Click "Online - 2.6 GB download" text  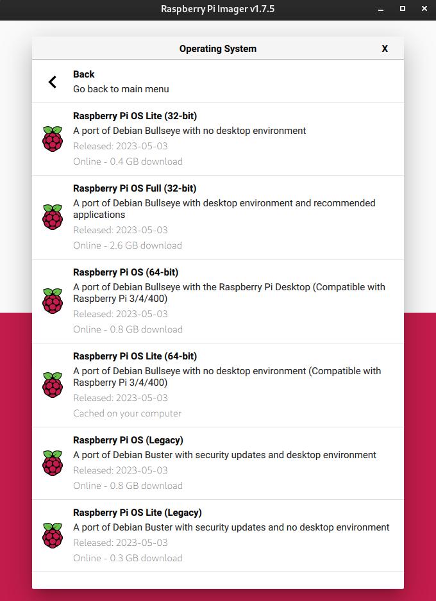(x=128, y=245)
